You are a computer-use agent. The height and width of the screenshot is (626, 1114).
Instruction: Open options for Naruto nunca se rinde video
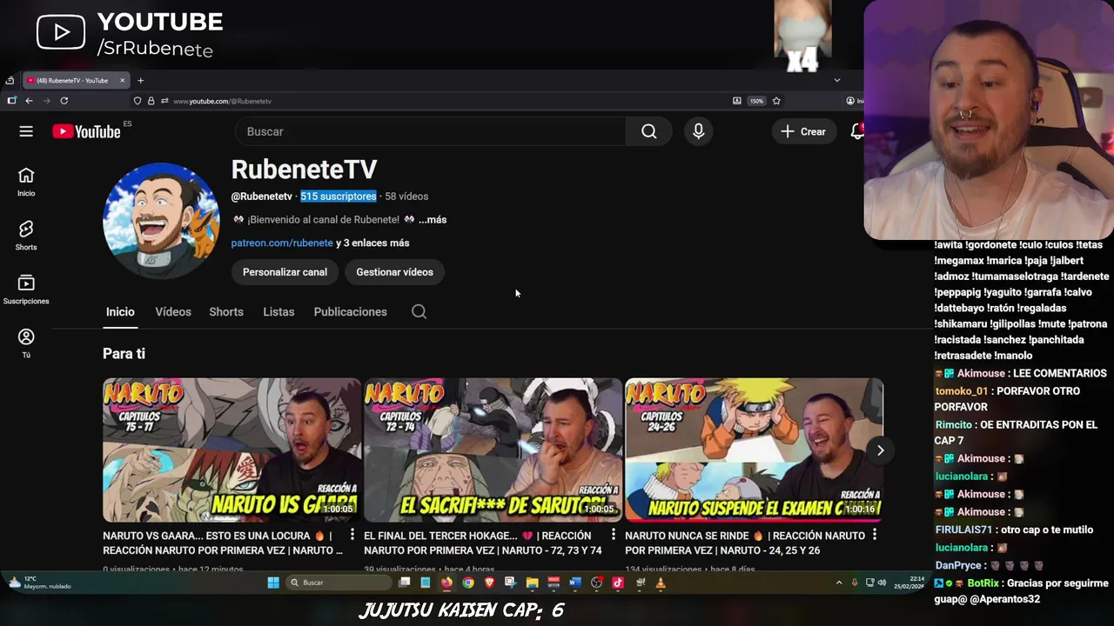[874, 535]
